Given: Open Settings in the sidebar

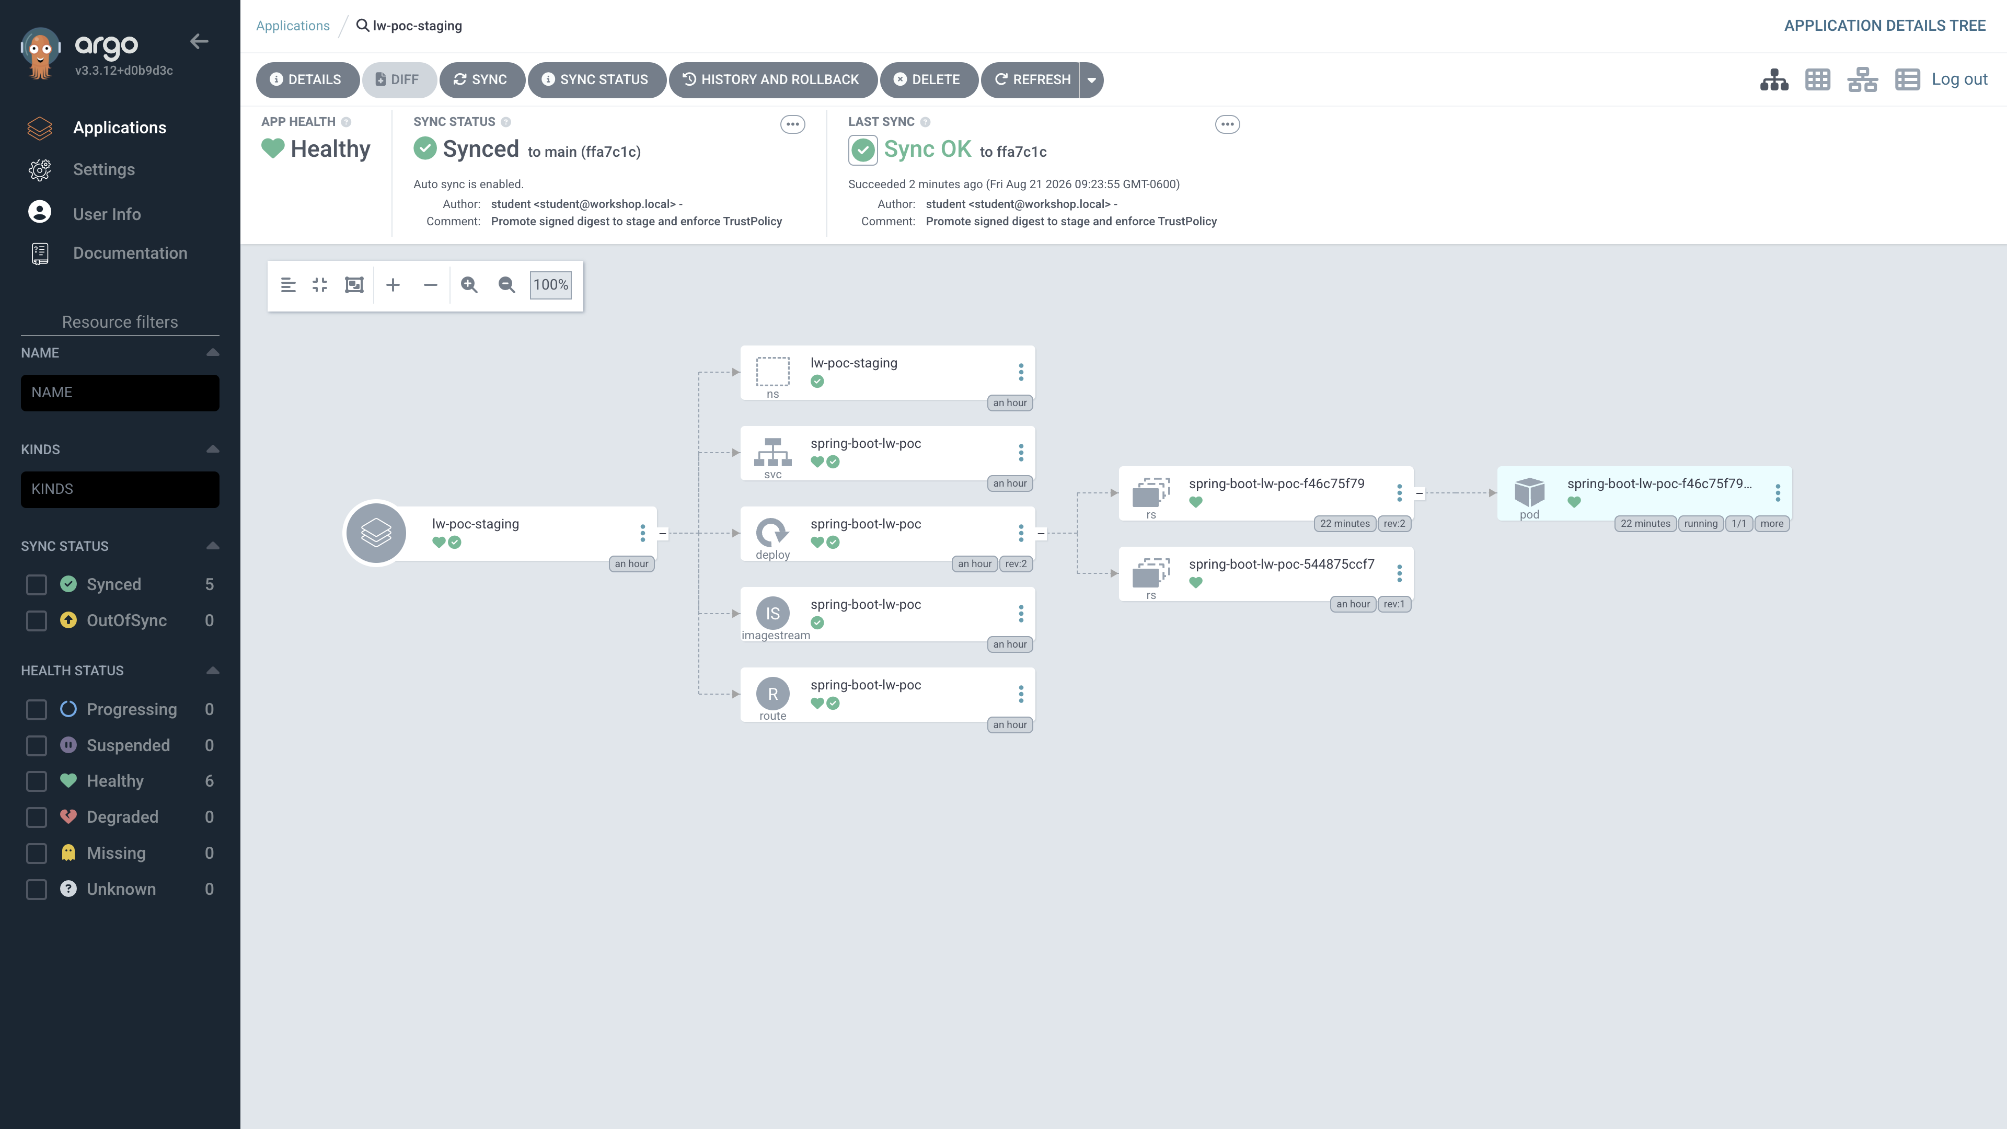Looking at the screenshot, I should point(103,170).
